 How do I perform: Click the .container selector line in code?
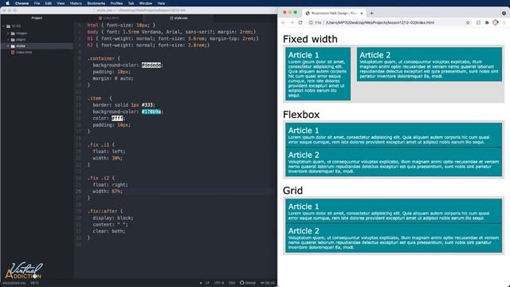click(x=104, y=58)
